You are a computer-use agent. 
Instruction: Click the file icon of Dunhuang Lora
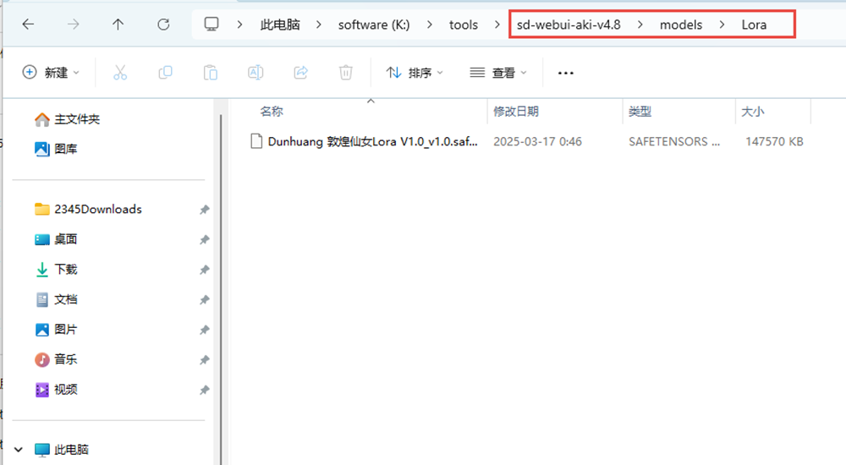click(x=256, y=141)
